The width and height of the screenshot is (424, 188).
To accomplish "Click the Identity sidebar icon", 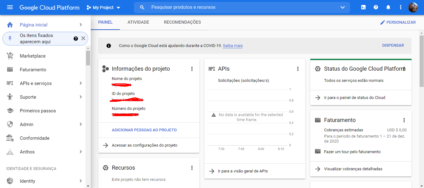I will pos(10,181).
